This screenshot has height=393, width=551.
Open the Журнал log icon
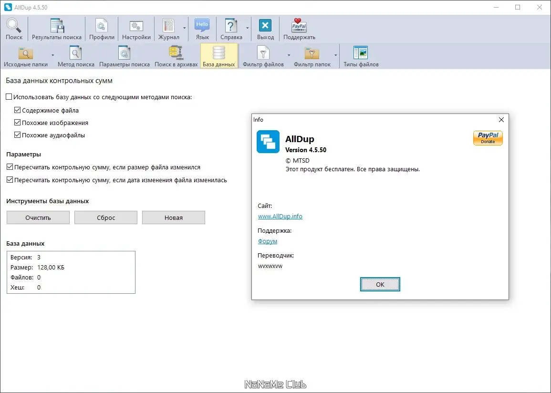(168, 29)
